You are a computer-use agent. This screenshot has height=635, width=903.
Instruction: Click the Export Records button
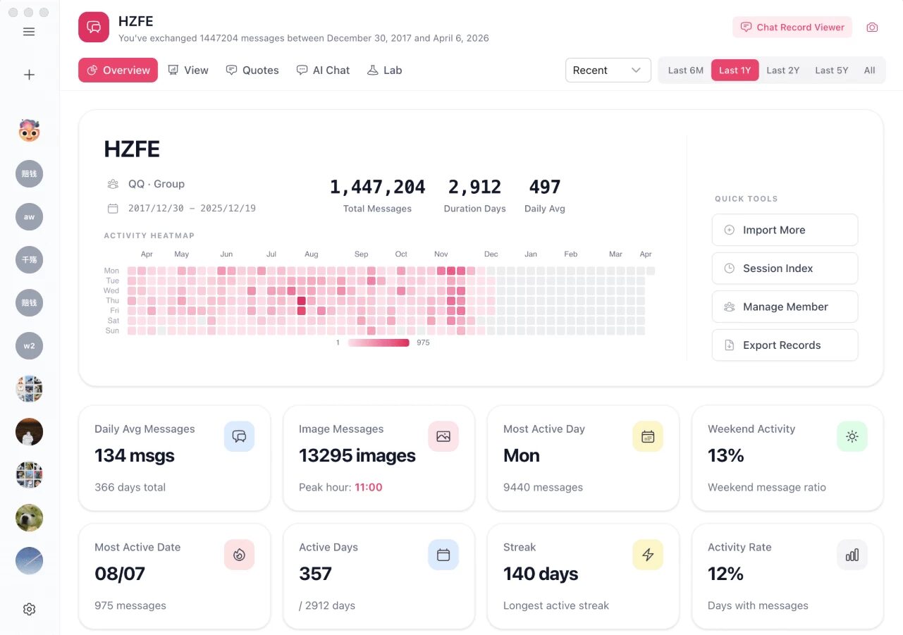[785, 345]
